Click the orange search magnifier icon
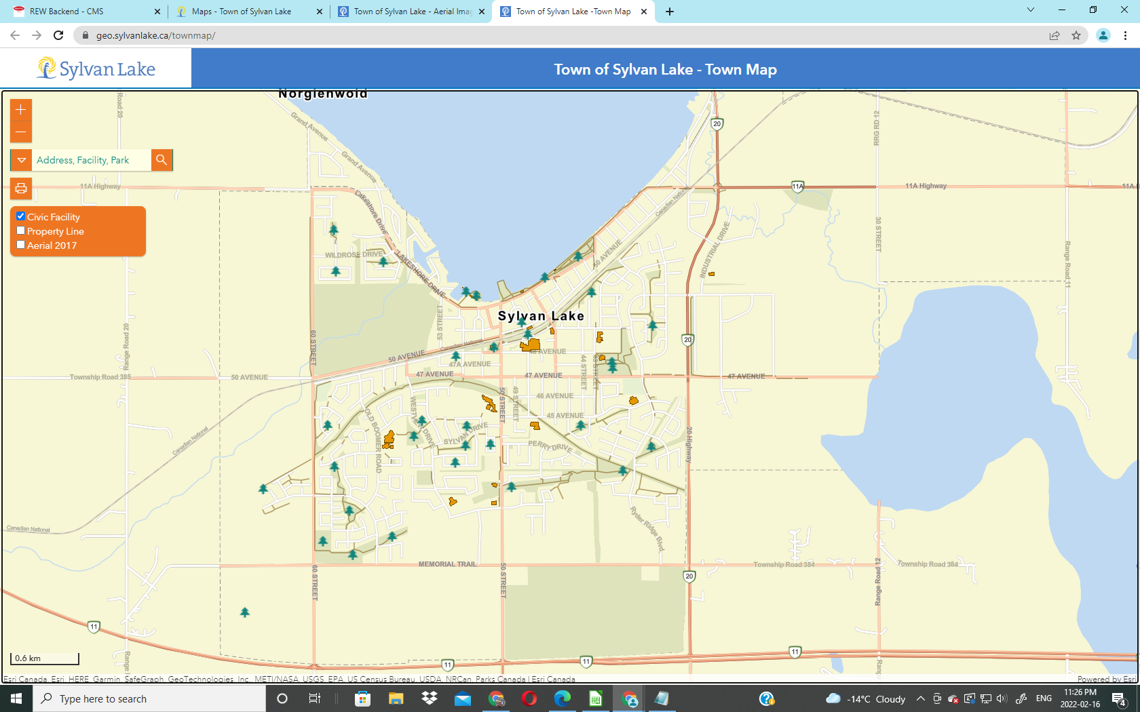1140x712 pixels. (x=161, y=160)
